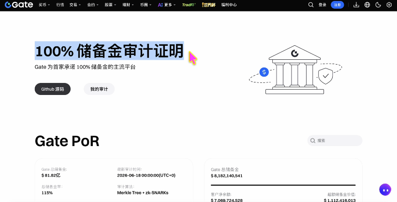Click the $ 7,069,724,528 customer balance
This screenshot has height=202, width=397.
[x=227, y=200]
